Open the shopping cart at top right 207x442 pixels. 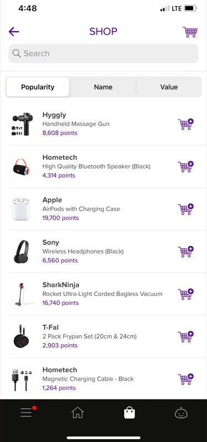[x=190, y=32]
